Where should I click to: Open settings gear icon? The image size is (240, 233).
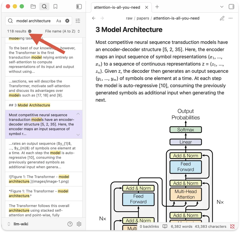(x=79, y=224)
